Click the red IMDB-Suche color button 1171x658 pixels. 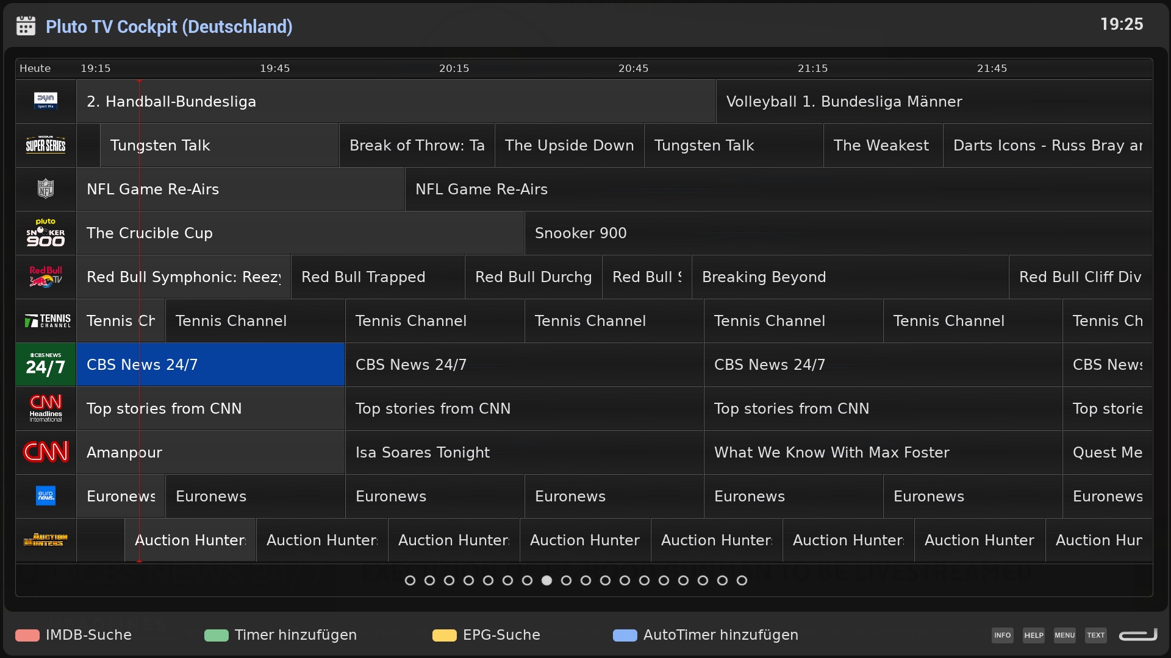point(27,635)
